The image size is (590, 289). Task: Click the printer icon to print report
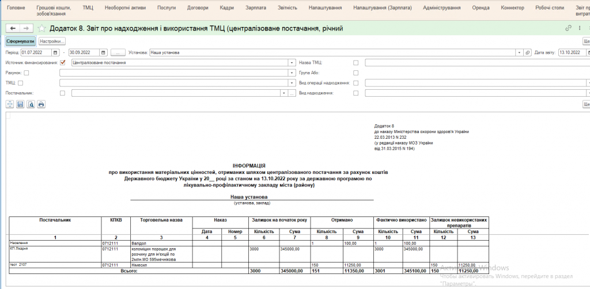[x=41, y=104]
